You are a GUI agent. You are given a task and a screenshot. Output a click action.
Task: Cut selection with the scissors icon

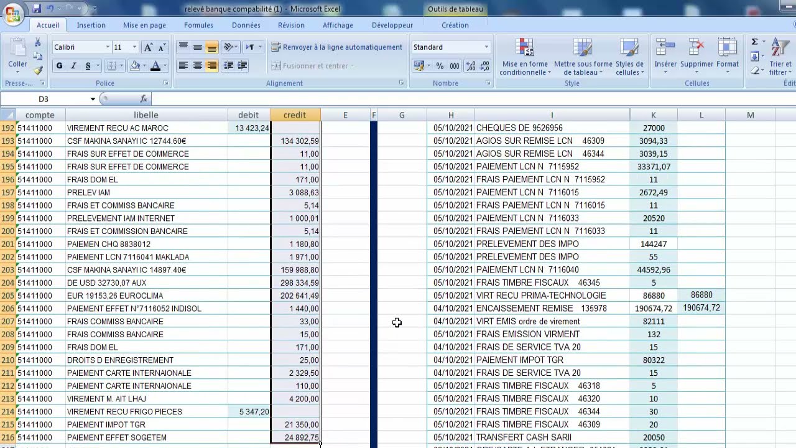[x=37, y=42]
